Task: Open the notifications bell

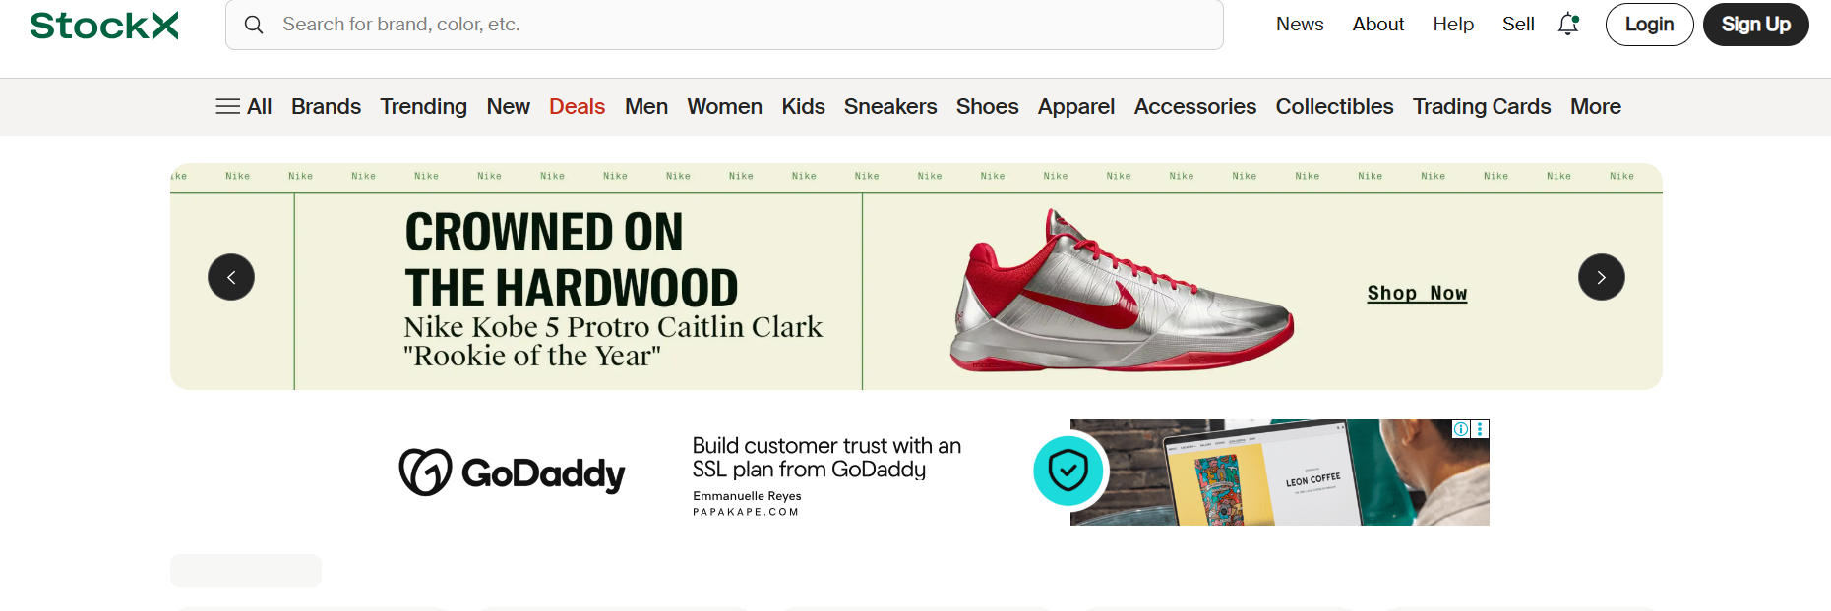Action: [1568, 25]
